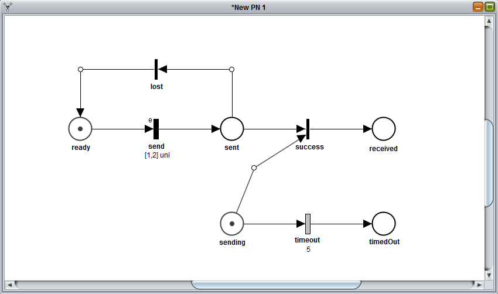
Task: Click the vertical scrollbar up arrow
Action: click(x=489, y=21)
